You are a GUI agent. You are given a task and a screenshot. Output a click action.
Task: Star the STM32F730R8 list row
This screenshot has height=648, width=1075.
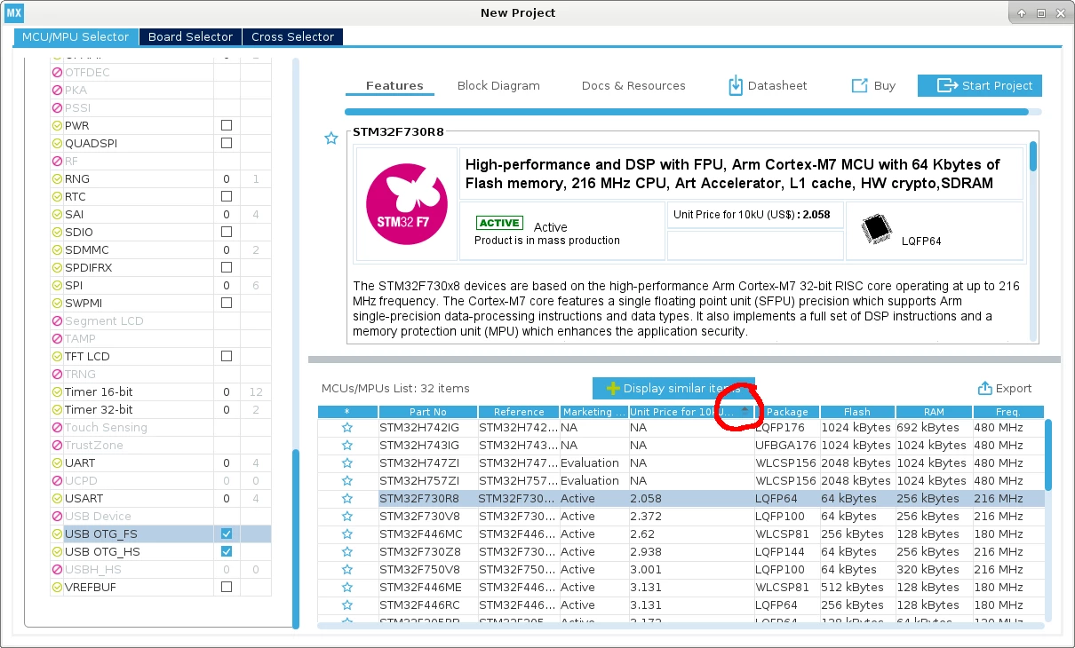[x=347, y=498]
